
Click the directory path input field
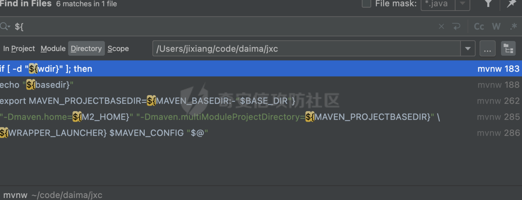307,49
